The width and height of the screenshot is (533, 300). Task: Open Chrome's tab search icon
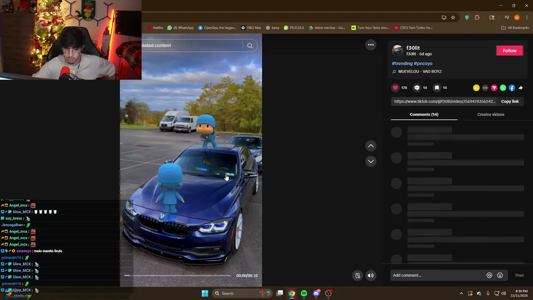pyautogui.click(x=492, y=17)
